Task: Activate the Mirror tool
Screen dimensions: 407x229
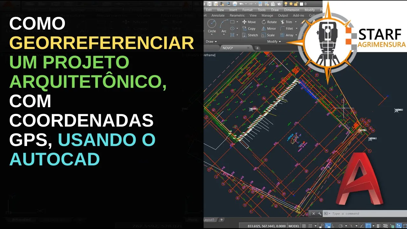Action: coord(269,29)
